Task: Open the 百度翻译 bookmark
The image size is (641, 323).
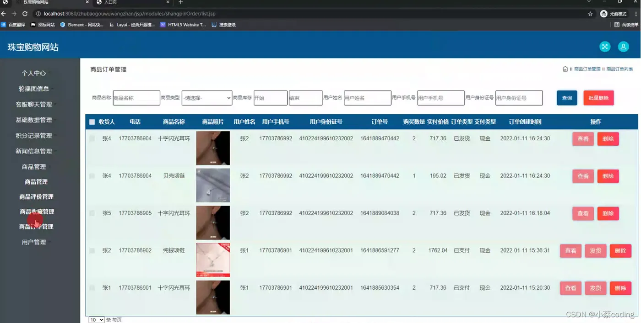Action: pos(13,25)
